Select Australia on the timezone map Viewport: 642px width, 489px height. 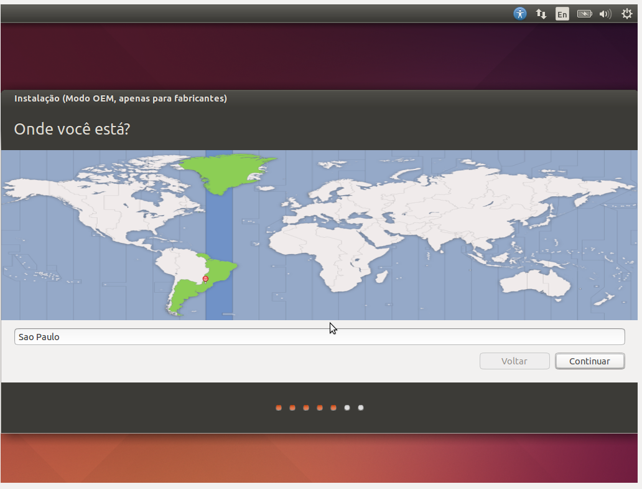point(536,283)
